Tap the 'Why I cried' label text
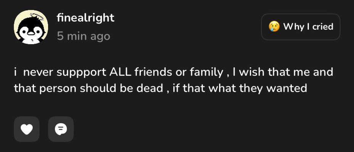The width and height of the screenshot is (354, 152). click(x=308, y=27)
